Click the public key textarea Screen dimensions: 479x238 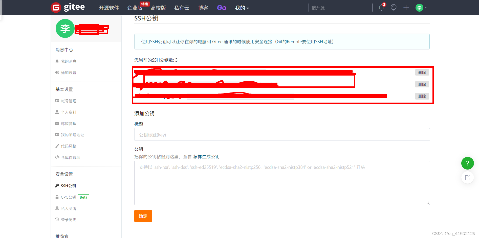click(x=282, y=183)
